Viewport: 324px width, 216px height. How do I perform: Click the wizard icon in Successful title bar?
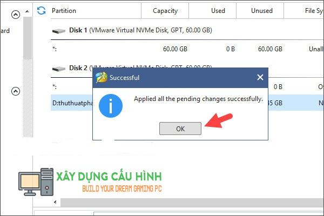102,77
